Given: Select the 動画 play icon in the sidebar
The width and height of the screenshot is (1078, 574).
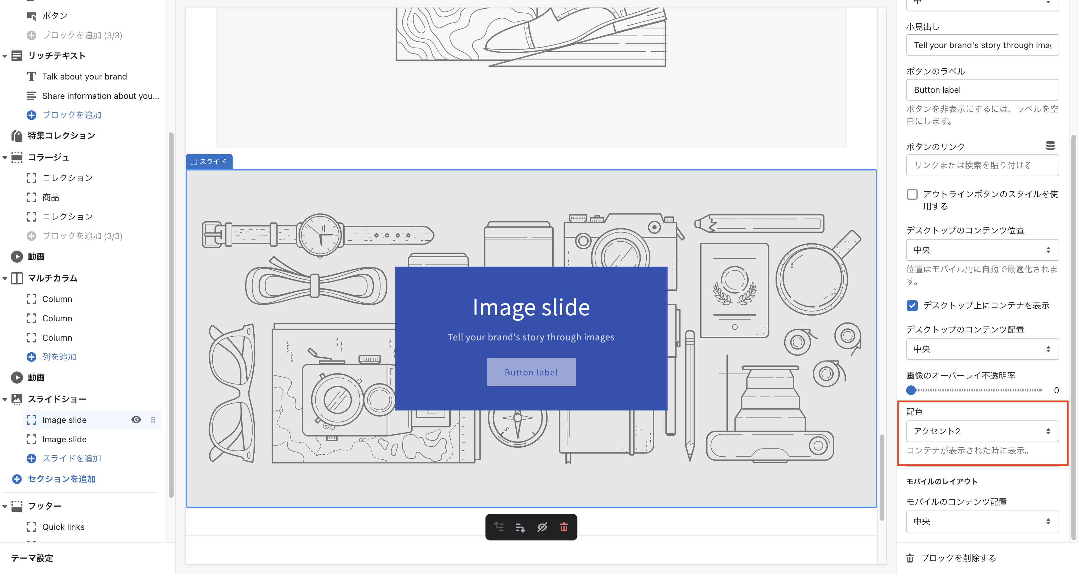Looking at the screenshot, I should 17,257.
